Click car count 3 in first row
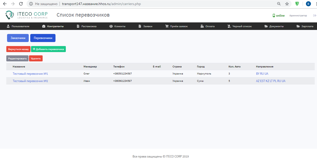This screenshot has height=160, width=317. (x=229, y=74)
